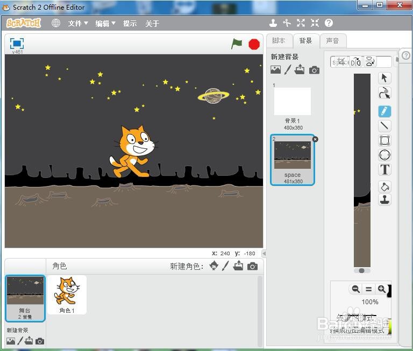Click the 关于 menu item

[x=152, y=24]
